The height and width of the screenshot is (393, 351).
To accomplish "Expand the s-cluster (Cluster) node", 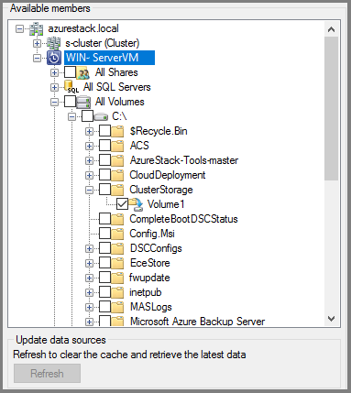I will 37,43.
